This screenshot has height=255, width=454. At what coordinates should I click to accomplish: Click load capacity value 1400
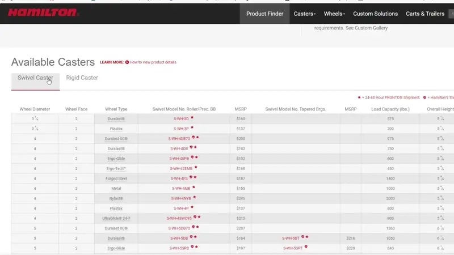click(390, 178)
